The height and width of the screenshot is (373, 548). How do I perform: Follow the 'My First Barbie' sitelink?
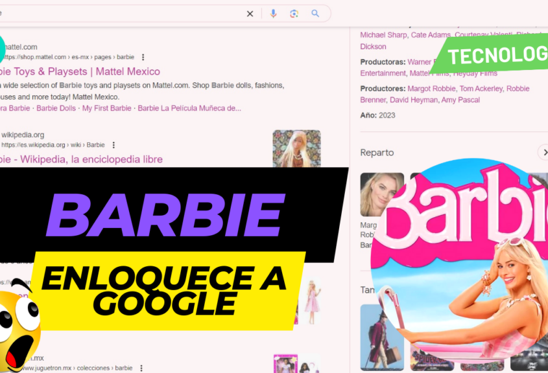(106, 108)
